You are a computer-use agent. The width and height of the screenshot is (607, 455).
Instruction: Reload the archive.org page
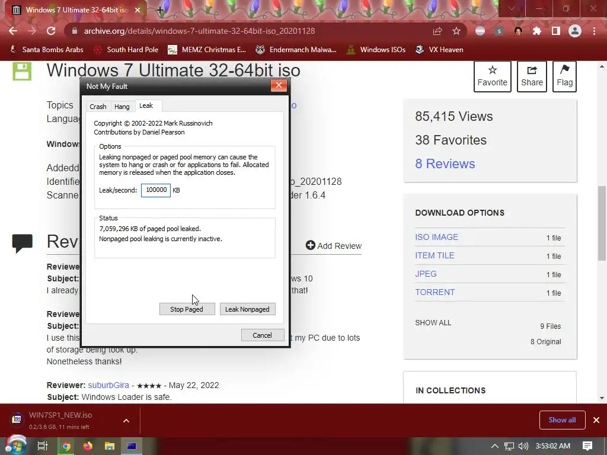51,31
